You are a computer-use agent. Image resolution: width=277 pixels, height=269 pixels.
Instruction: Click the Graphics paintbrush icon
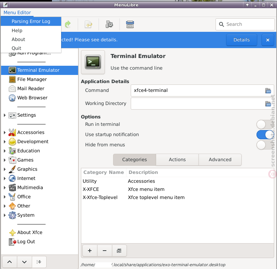[12, 169]
